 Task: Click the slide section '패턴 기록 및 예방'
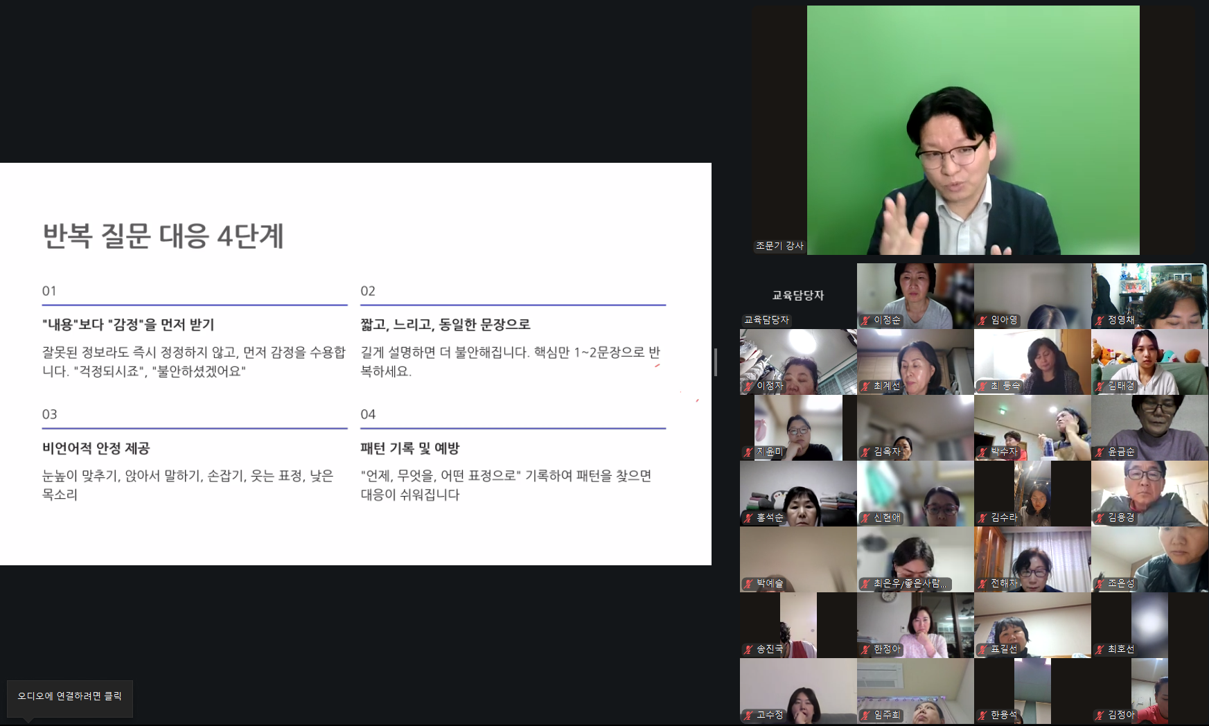pos(410,448)
